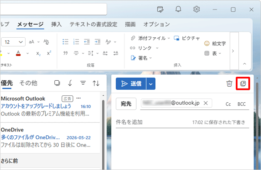
Task: Pop out message to new window
Action: click(243, 83)
